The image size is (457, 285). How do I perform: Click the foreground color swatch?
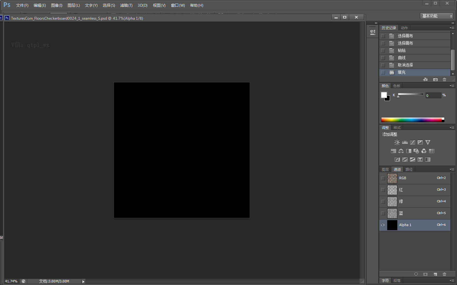[x=384, y=95]
